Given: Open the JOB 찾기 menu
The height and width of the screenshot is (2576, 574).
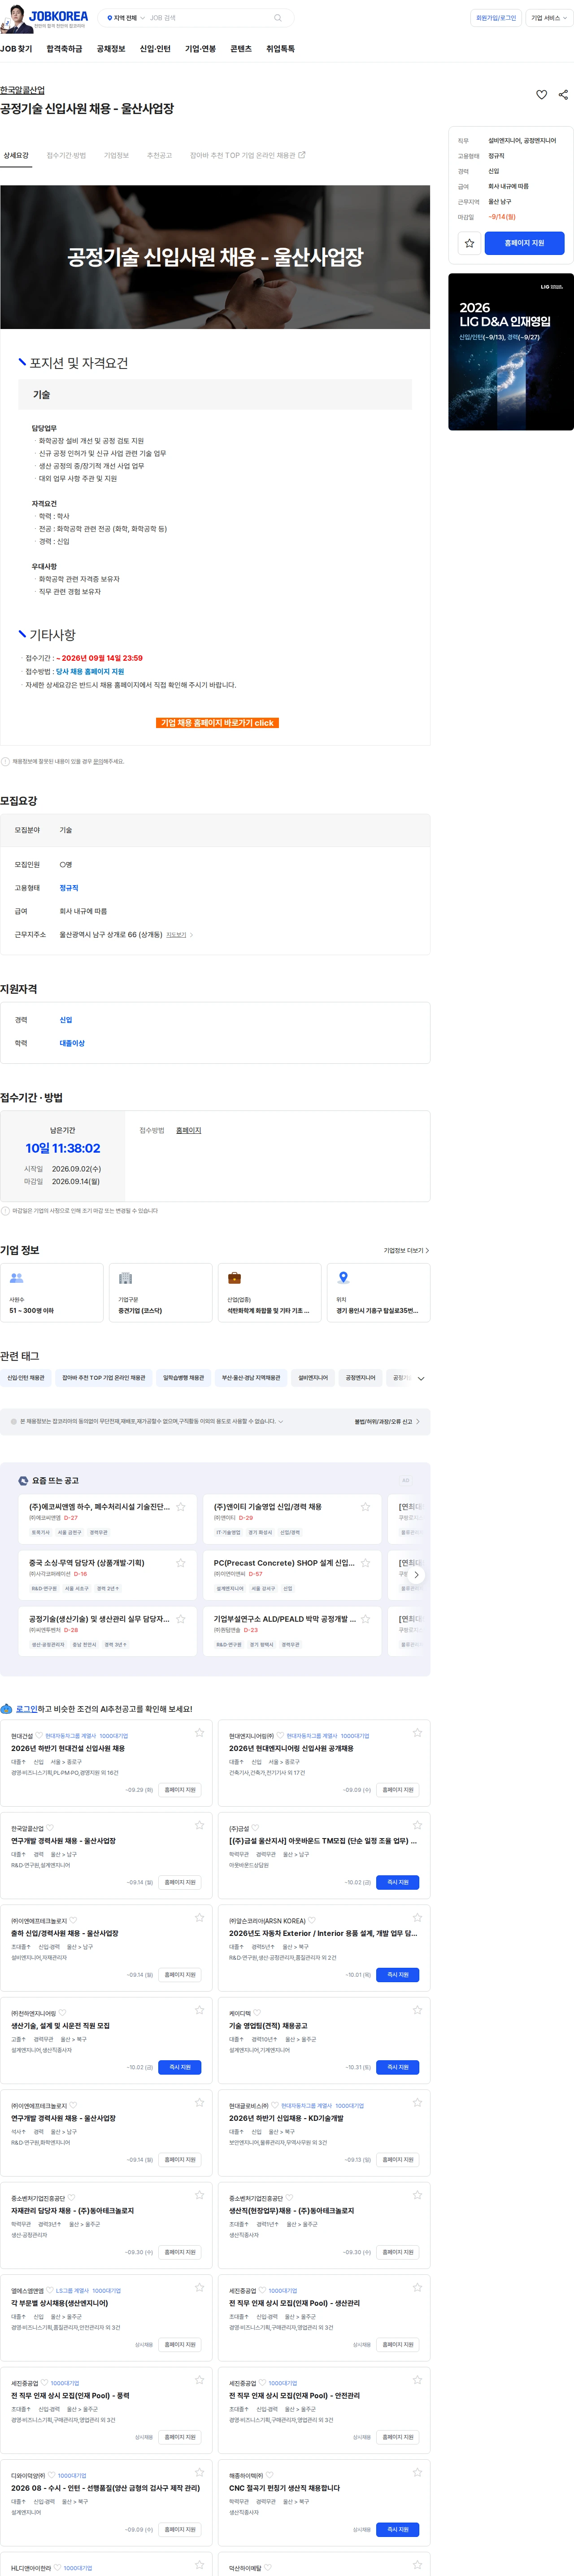Looking at the screenshot, I should pos(16,49).
